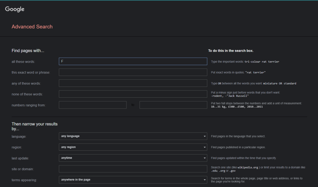
Task: Select the "any of these words" input box
Action: 133,83
